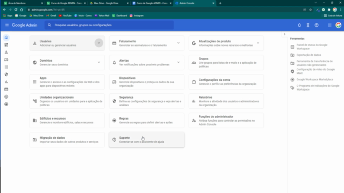The width and height of the screenshot is (344, 193).
Task: Go back with the browser back arrow
Action: tap(4, 10)
